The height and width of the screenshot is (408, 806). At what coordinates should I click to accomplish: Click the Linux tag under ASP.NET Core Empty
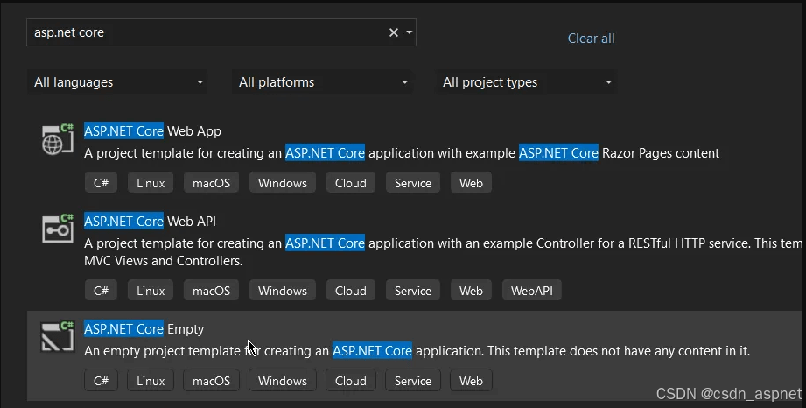tap(151, 381)
